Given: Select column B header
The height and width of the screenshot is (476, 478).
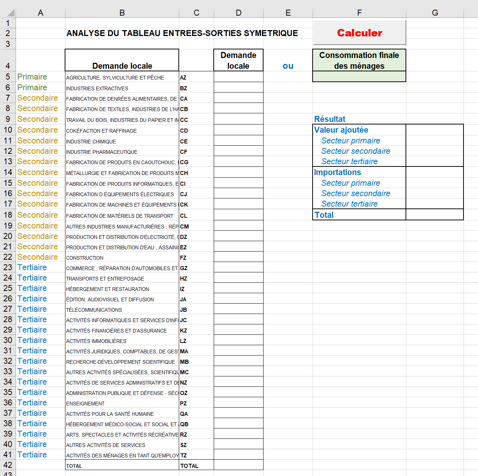Looking at the screenshot, I should tap(122, 13).
